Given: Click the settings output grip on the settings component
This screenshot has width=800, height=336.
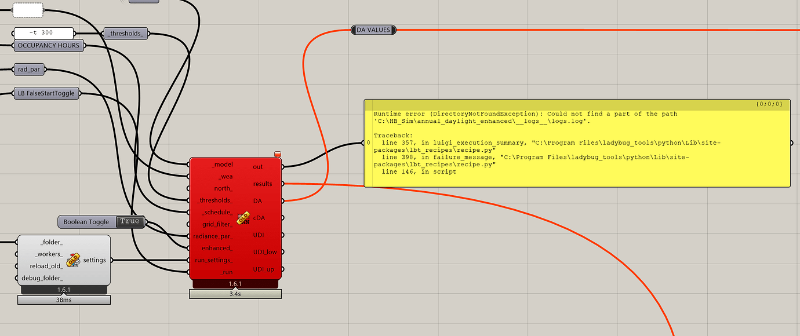Looking at the screenshot, I should 112,260.
